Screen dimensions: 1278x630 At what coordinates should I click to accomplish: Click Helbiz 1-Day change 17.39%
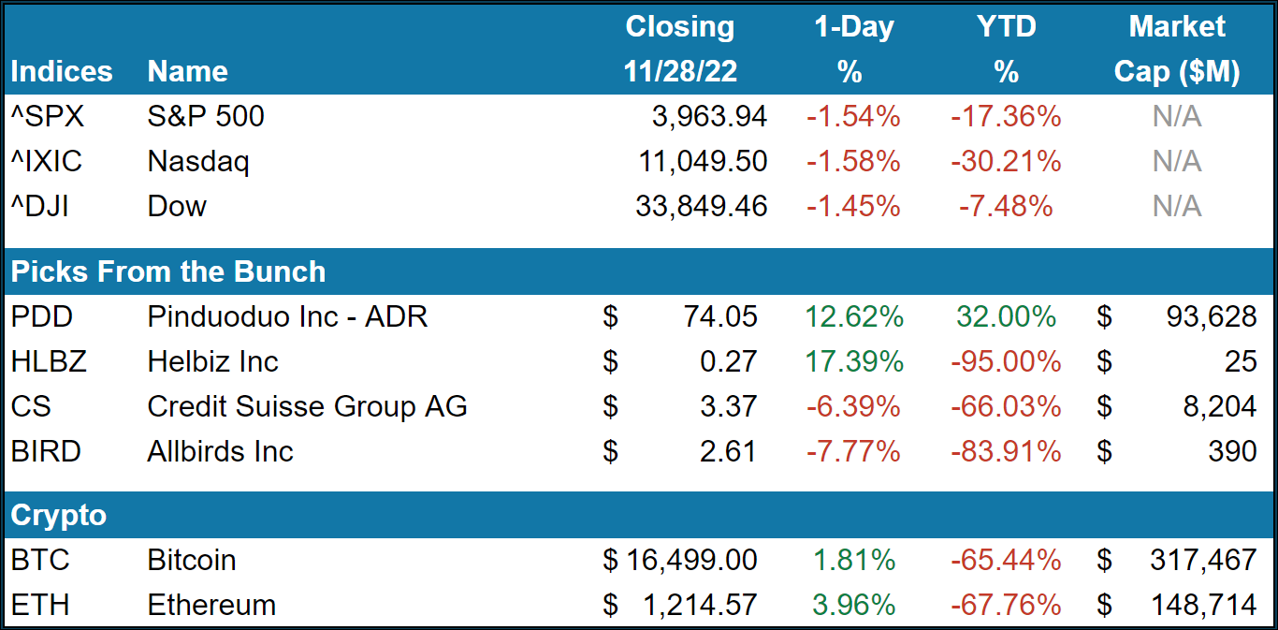click(x=853, y=361)
